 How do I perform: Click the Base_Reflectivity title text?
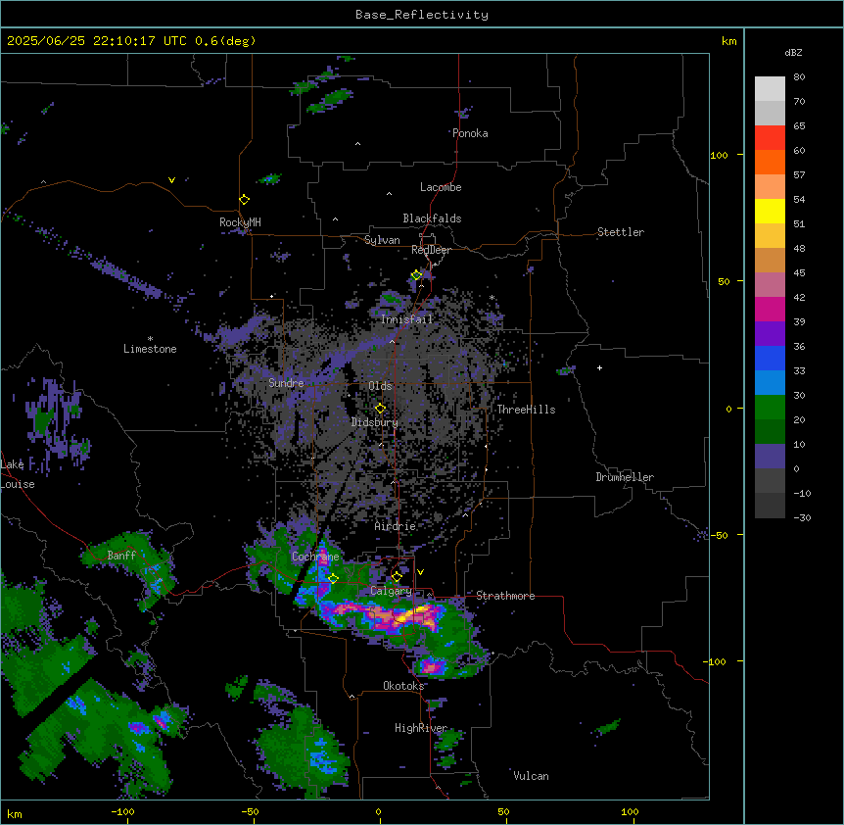coord(422,15)
